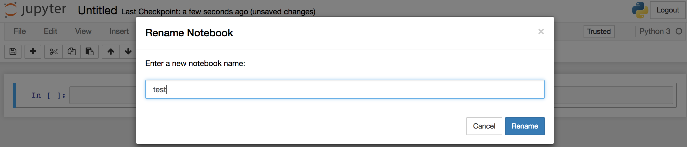
Task: Cut selected cells with the scissors icon
Action: (54, 52)
